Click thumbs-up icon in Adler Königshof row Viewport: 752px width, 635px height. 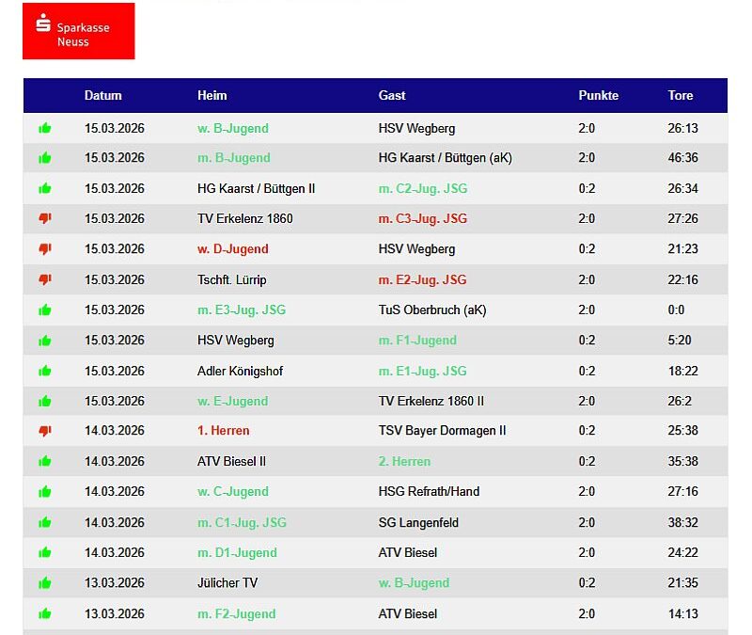(44, 372)
